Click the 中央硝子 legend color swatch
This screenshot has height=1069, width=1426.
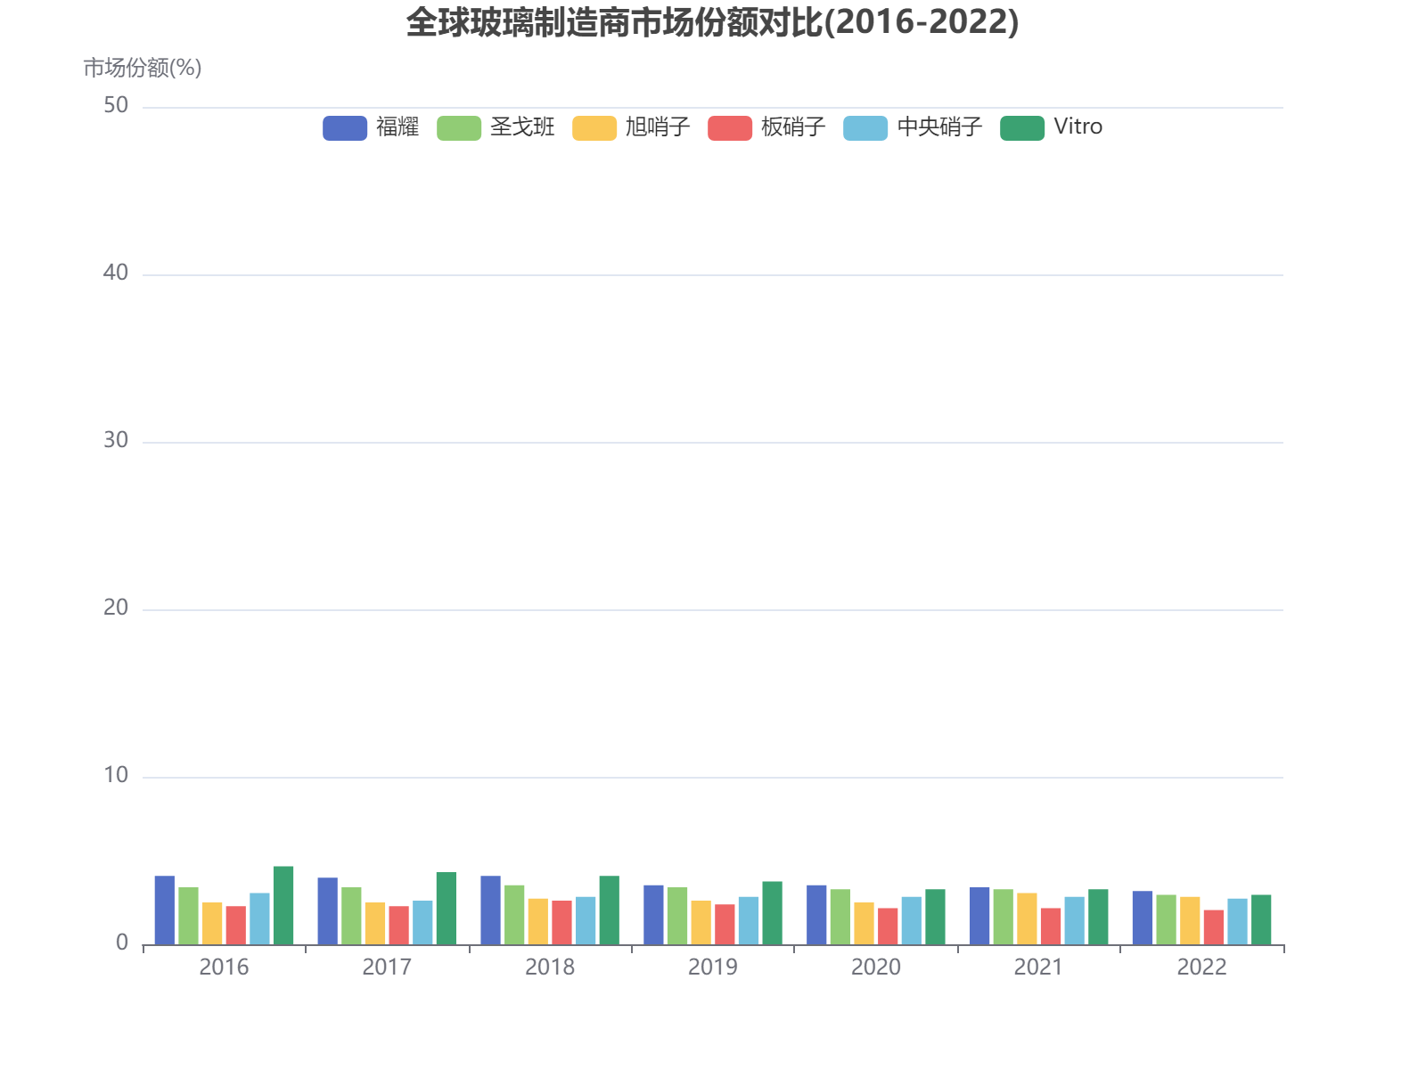[866, 126]
